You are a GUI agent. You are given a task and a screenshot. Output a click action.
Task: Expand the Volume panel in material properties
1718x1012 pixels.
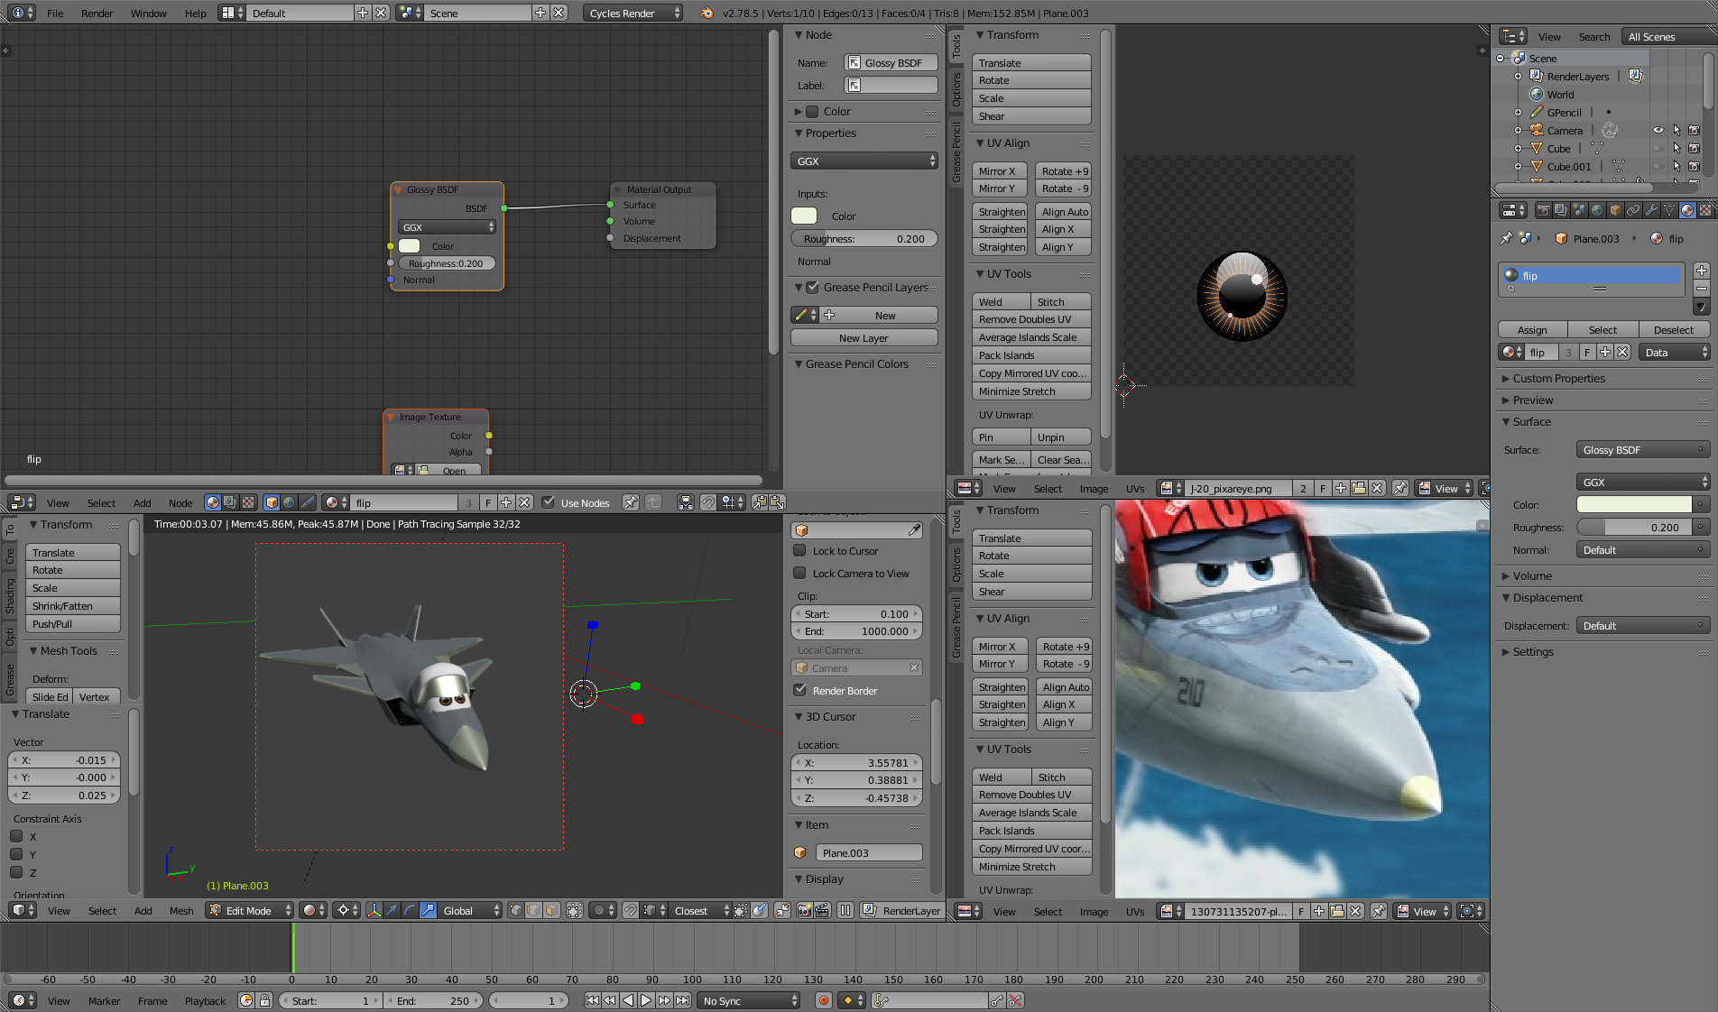[1532, 576]
